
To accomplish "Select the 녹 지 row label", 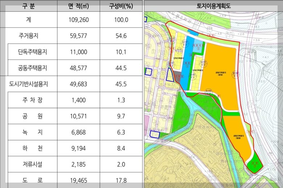I will 33,132.
